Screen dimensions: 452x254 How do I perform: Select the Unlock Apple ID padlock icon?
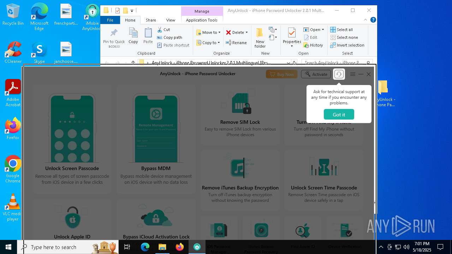point(72,217)
